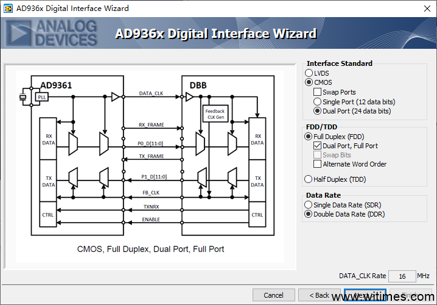The image size is (437, 305).
Task: Tick the Alternate Word Order checkbox
Action: [x=318, y=164]
